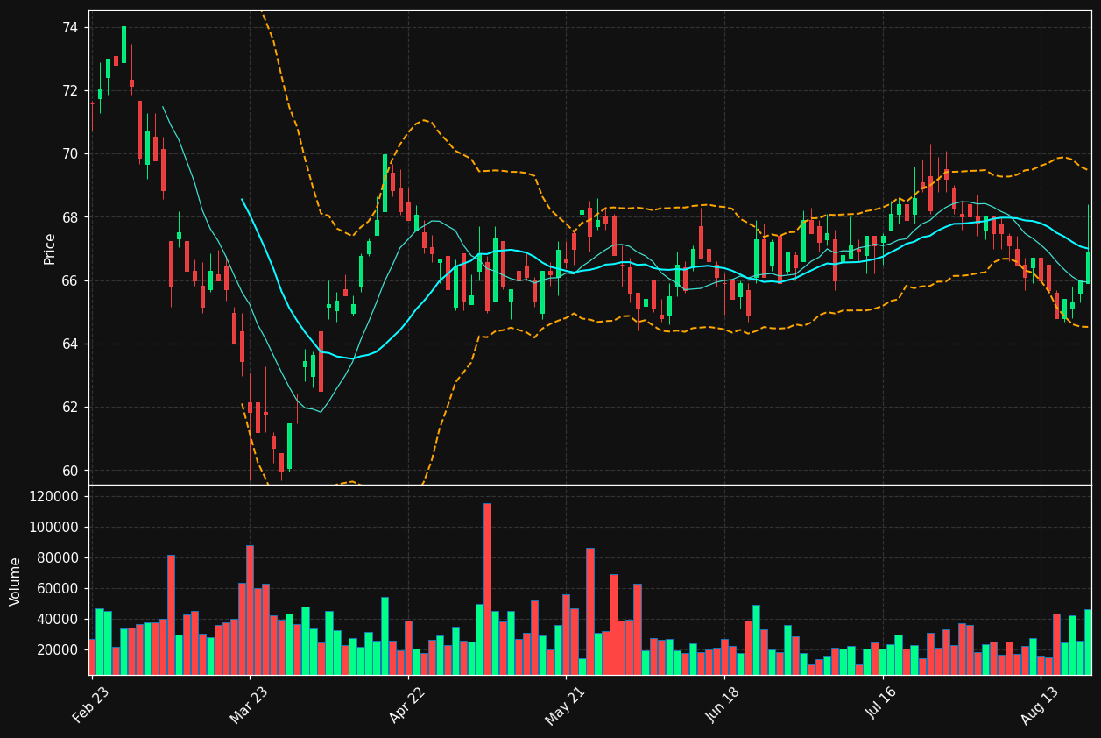Click the price tick '72'

pyautogui.click(x=70, y=91)
